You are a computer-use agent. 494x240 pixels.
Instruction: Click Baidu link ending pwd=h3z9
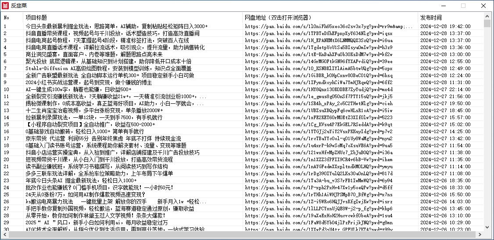tap(319, 47)
